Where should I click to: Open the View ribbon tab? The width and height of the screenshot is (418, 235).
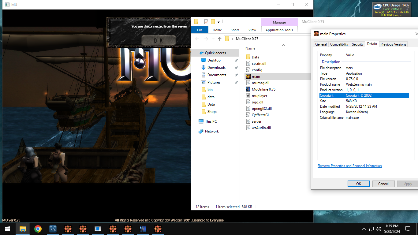(x=252, y=30)
